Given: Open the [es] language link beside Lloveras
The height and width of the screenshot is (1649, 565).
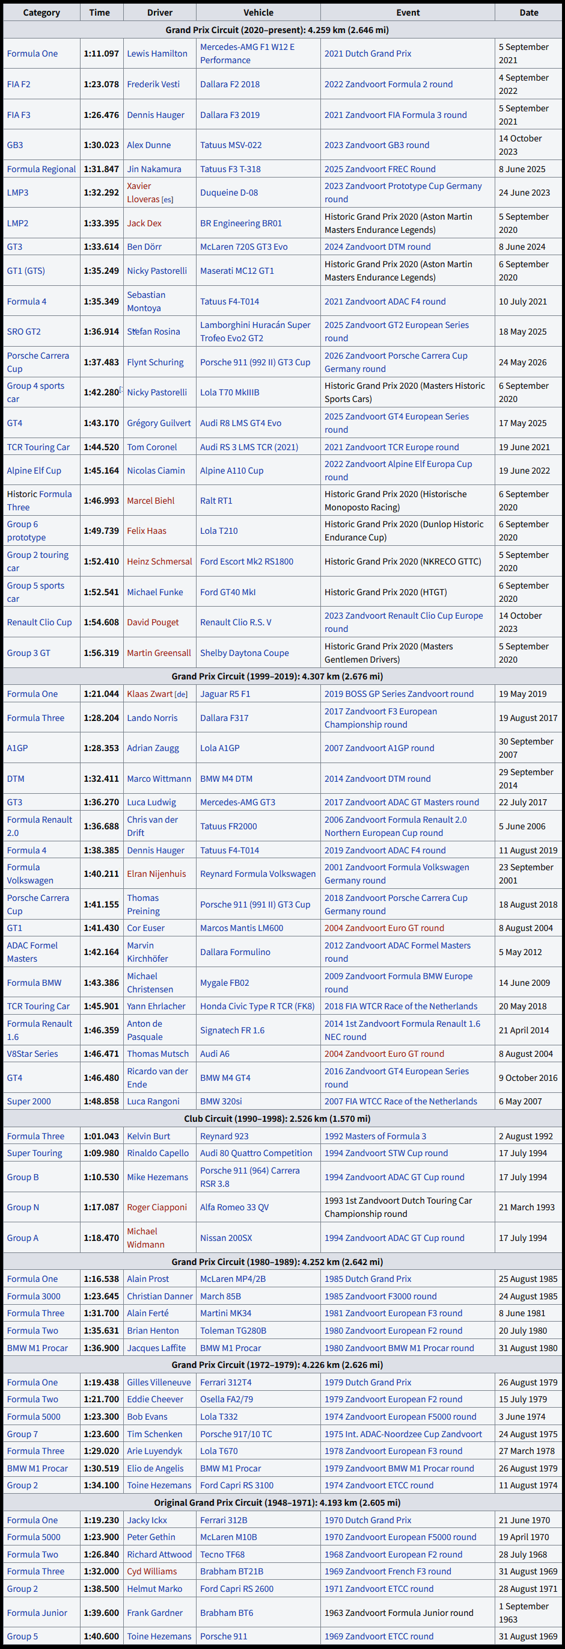Looking at the screenshot, I should pos(168,200).
